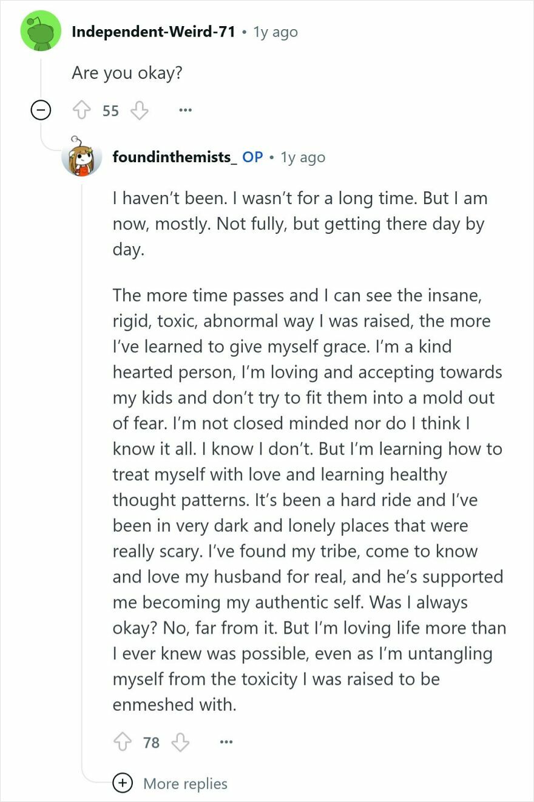Downvote Independent-Weird-71's comment
Image resolution: width=534 pixels, height=802 pixels.
(140, 110)
